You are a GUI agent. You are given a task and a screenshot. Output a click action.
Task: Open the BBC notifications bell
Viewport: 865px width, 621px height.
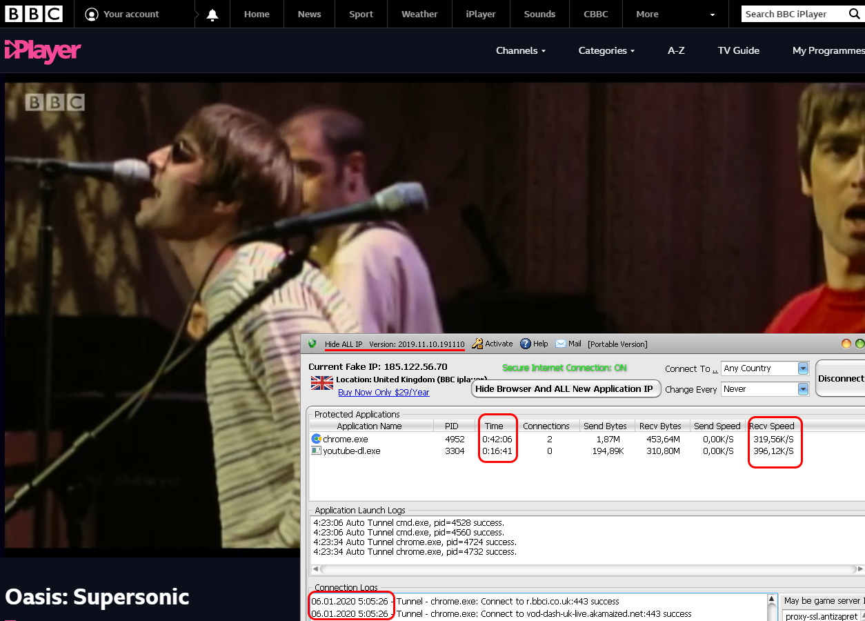pyautogui.click(x=212, y=14)
